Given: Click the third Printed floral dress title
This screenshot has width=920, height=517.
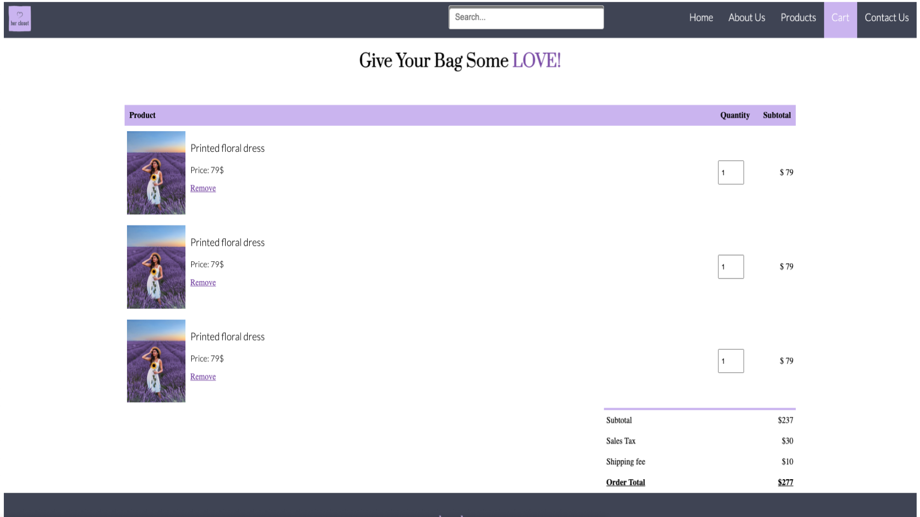Looking at the screenshot, I should pyautogui.click(x=227, y=337).
